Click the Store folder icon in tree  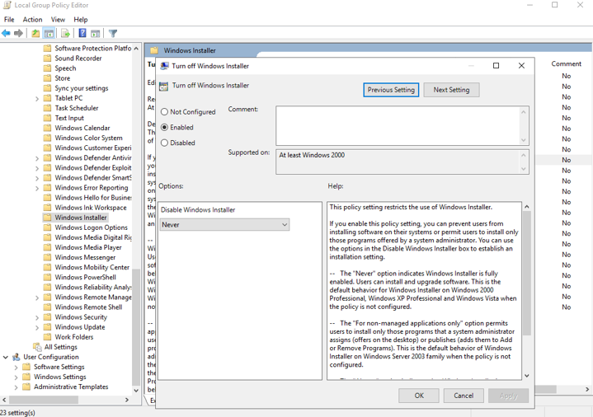click(47, 78)
